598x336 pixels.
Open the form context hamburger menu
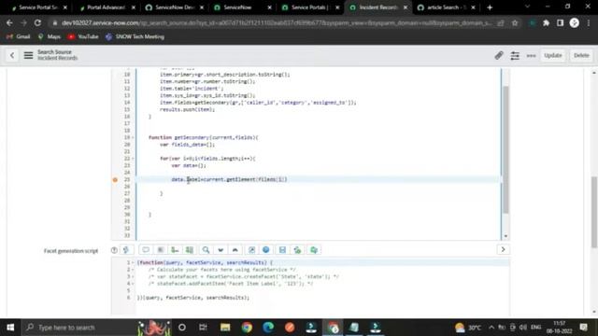click(x=28, y=56)
